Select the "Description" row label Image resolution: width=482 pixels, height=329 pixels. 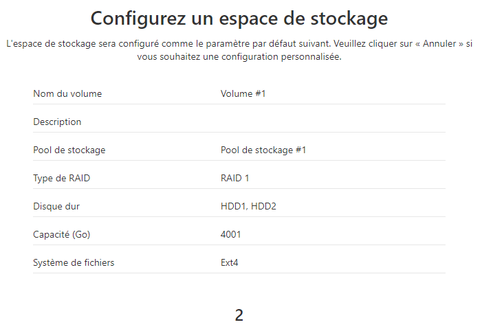(x=57, y=122)
